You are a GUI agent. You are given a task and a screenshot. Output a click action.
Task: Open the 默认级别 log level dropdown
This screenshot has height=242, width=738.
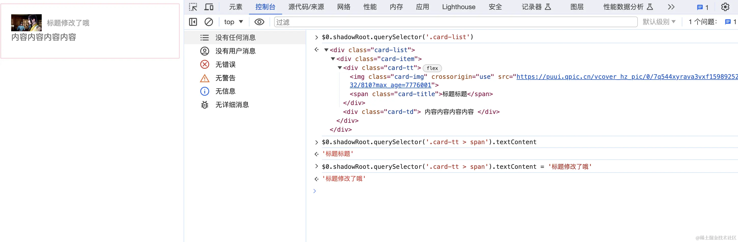[659, 22]
